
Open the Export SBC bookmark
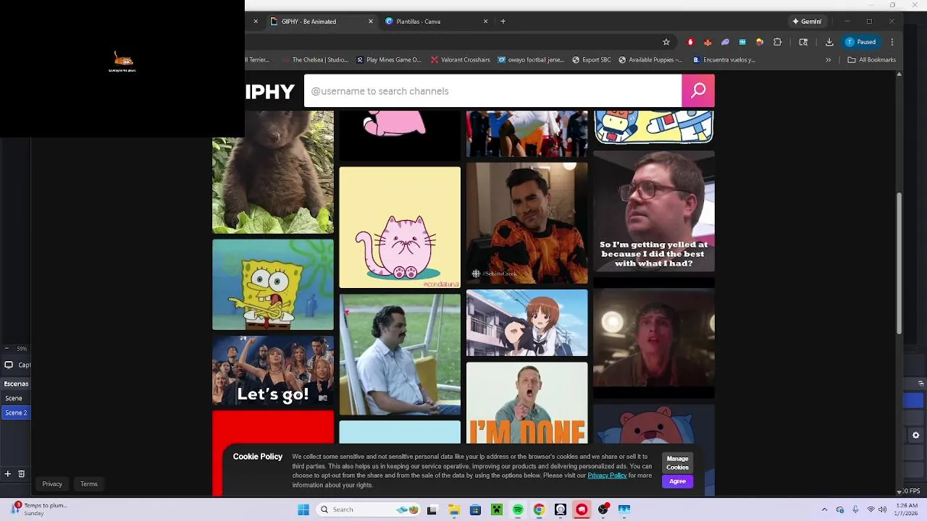(x=592, y=60)
